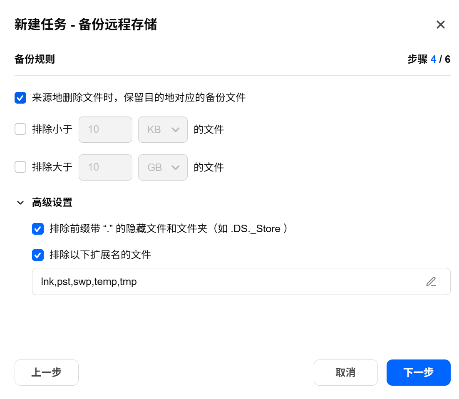
Task: Click the maximum size value field
Action: tap(105, 167)
